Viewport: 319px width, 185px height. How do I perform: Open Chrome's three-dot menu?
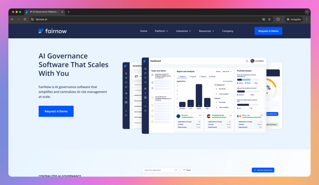[x=307, y=19]
